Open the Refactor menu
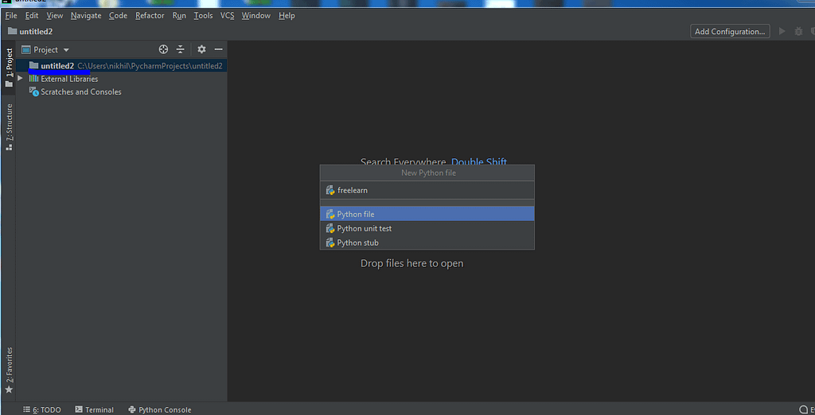Screen dimensions: 815x415 coord(150,16)
